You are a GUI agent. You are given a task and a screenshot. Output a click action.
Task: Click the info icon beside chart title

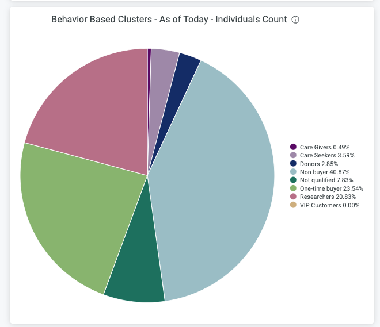tap(295, 20)
